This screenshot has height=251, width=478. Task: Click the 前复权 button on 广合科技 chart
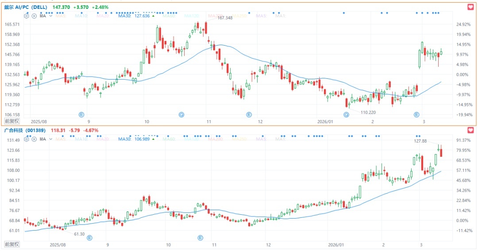[12, 244]
